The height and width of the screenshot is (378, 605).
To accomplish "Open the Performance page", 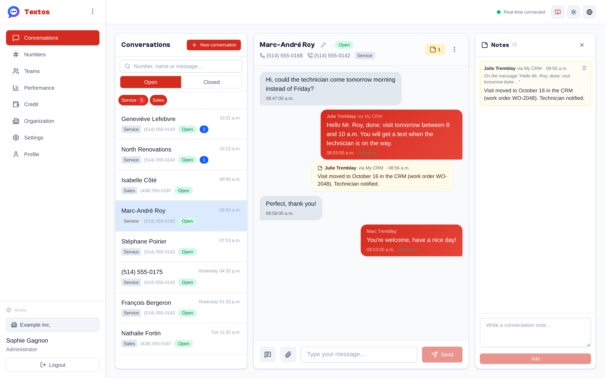I will 53,88.
